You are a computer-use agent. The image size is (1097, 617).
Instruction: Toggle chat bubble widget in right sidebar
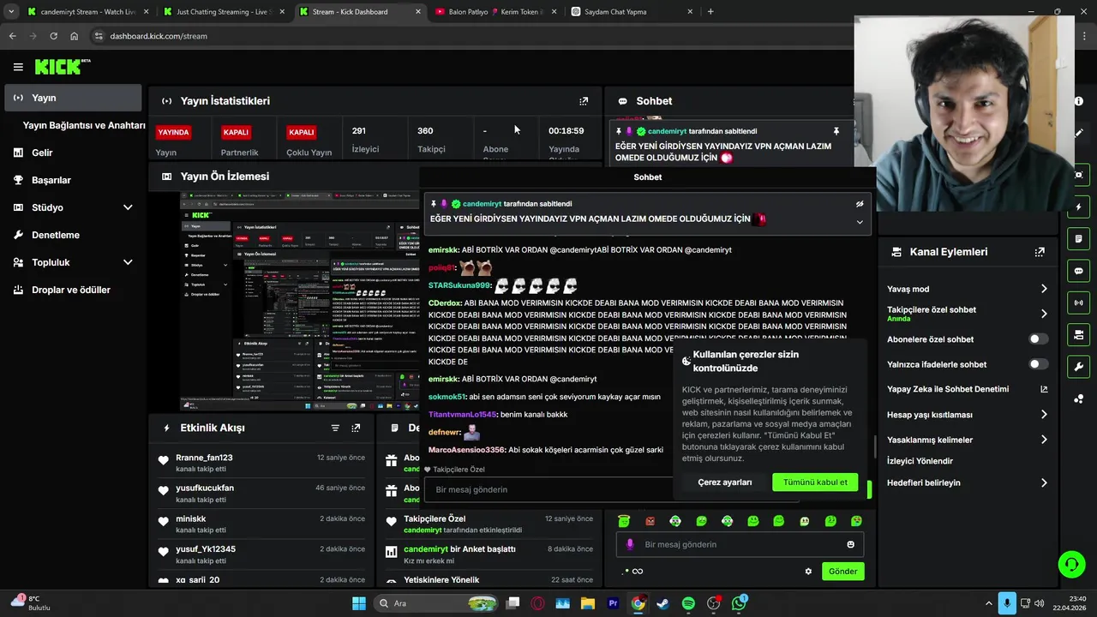point(1078,271)
